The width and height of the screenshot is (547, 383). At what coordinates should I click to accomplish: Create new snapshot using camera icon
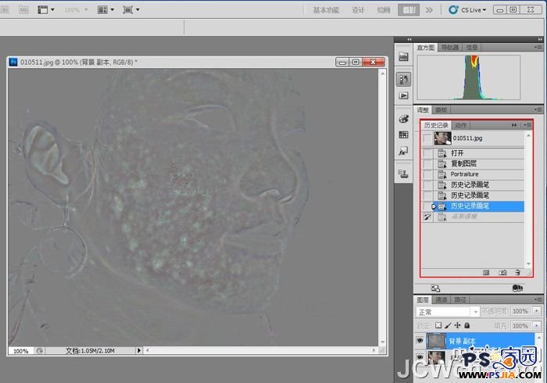[502, 272]
